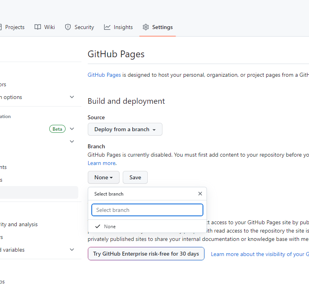309x291 pixels.
Task: Click the Settings gear icon
Action: pyautogui.click(x=146, y=27)
